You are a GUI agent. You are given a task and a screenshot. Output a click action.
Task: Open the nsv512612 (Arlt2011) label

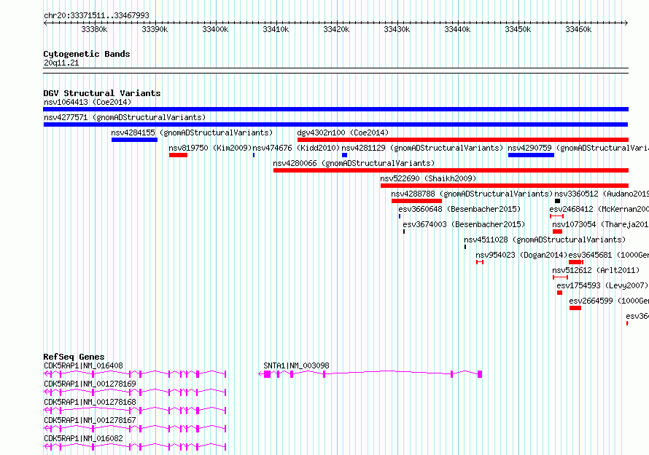pos(596,270)
